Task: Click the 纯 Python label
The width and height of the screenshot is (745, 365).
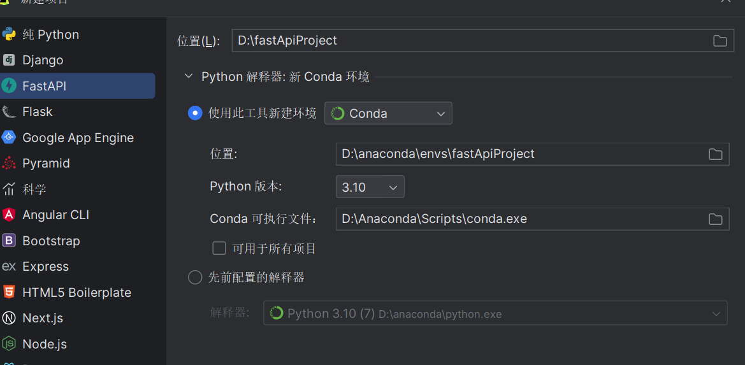Action: click(x=51, y=34)
